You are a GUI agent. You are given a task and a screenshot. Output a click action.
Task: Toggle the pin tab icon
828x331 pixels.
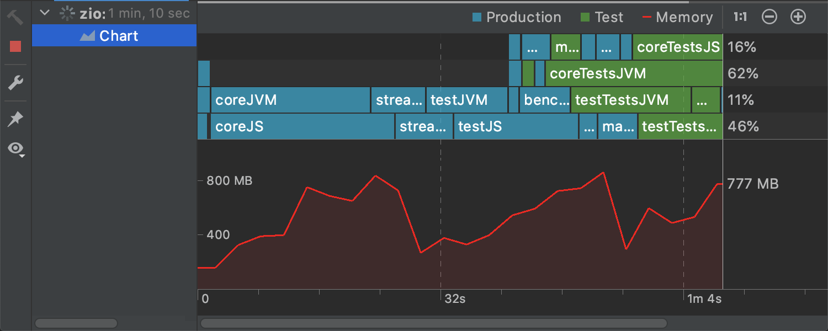[x=15, y=119]
